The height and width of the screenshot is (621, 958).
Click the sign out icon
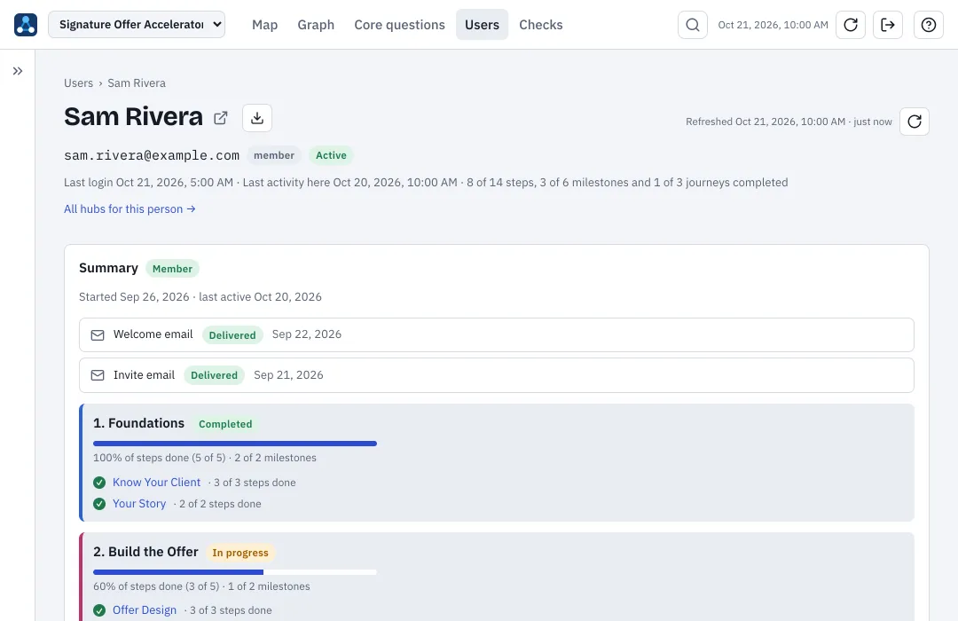[888, 25]
